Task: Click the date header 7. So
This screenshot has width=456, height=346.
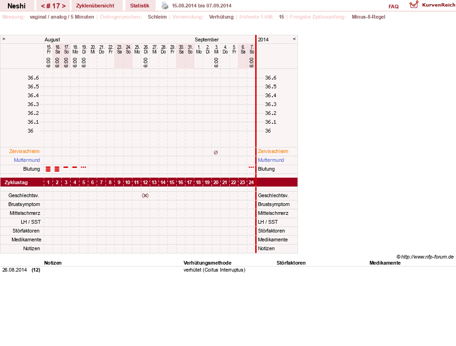Action: 251,49
